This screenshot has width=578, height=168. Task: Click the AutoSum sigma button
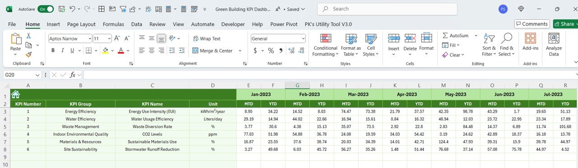(455, 35)
